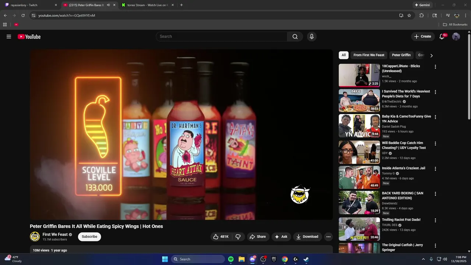Switch to rayasianboy Twitch tab

click(30, 5)
